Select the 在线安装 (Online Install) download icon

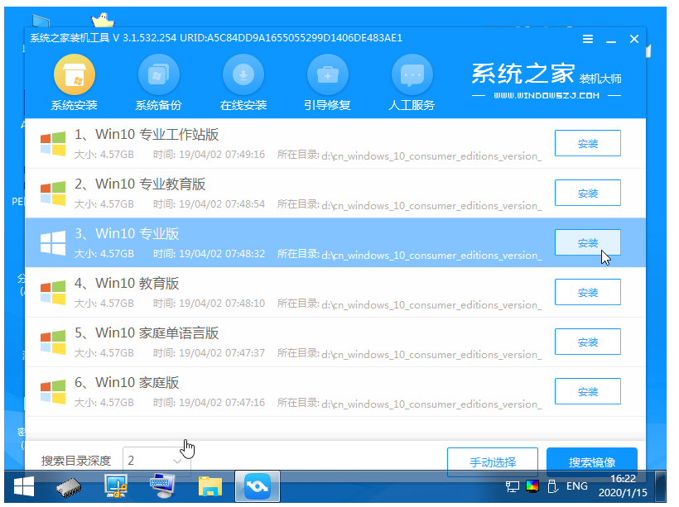(243, 78)
